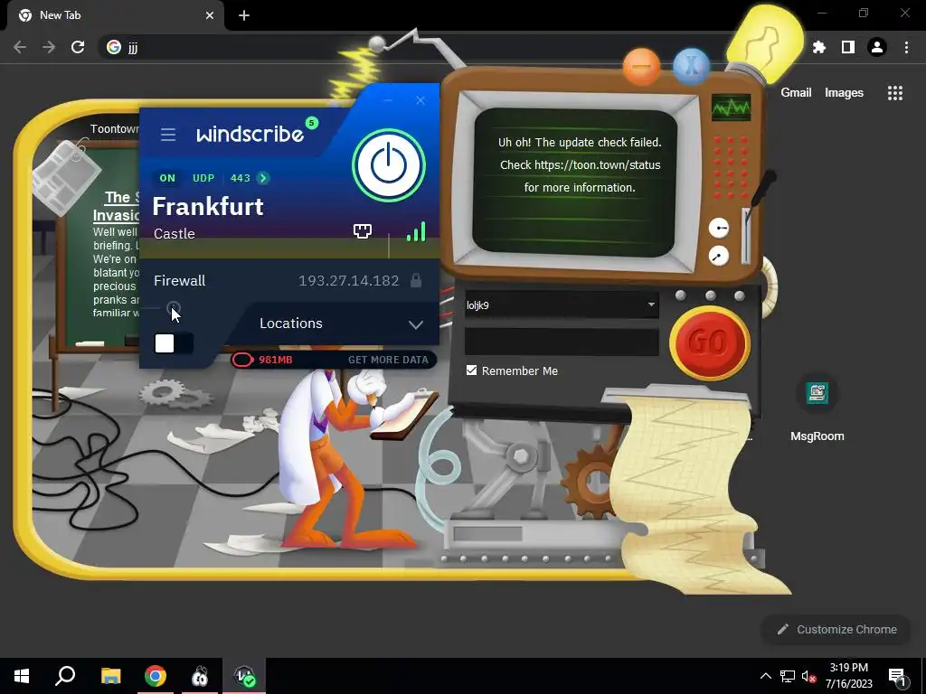The width and height of the screenshot is (926, 694).
Task: Close the New Tab tab
Action: [x=209, y=15]
